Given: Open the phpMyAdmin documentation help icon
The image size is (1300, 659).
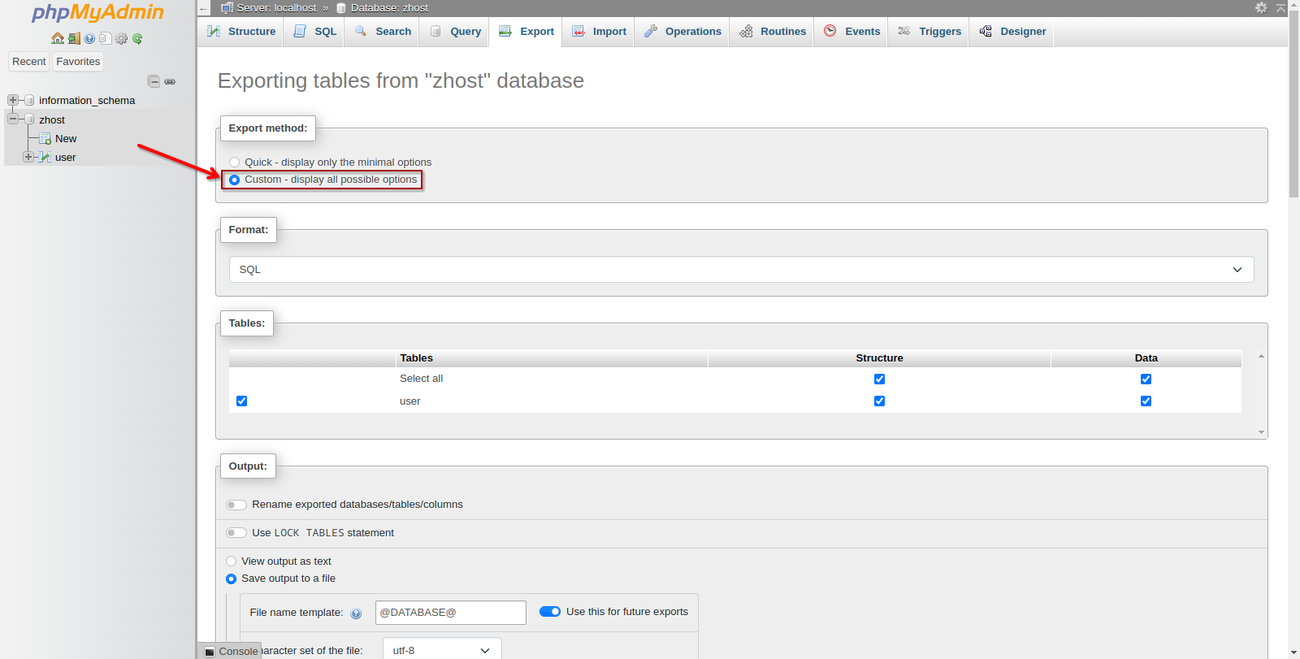Looking at the screenshot, I should pos(89,38).
